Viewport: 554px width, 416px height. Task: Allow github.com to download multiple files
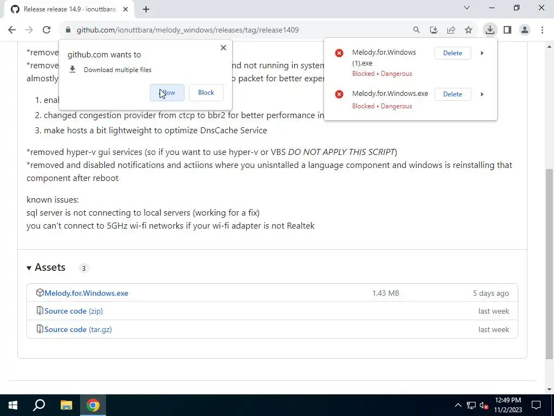pos(167,93)
